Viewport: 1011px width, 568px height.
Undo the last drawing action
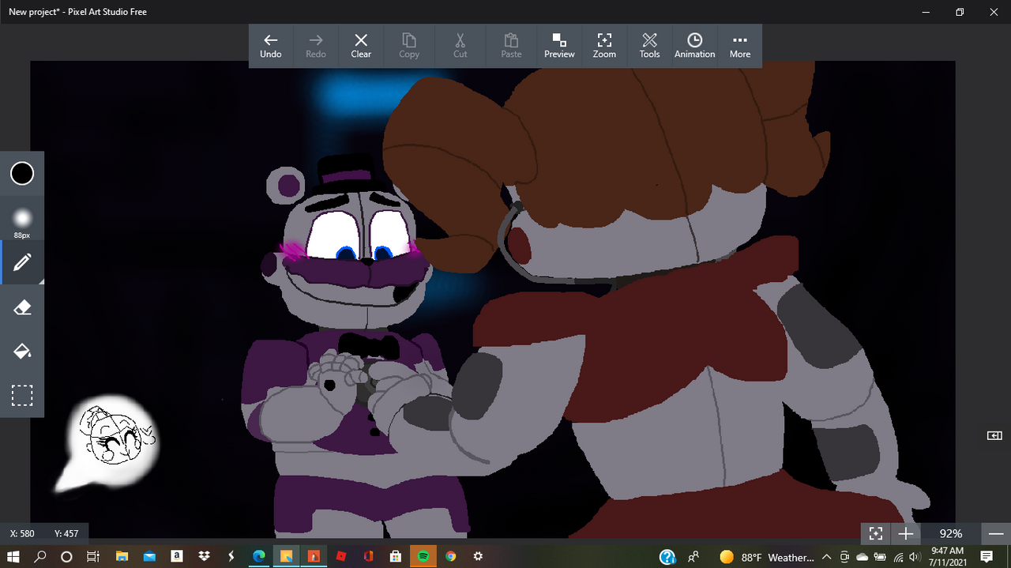[x=271, y=46]
